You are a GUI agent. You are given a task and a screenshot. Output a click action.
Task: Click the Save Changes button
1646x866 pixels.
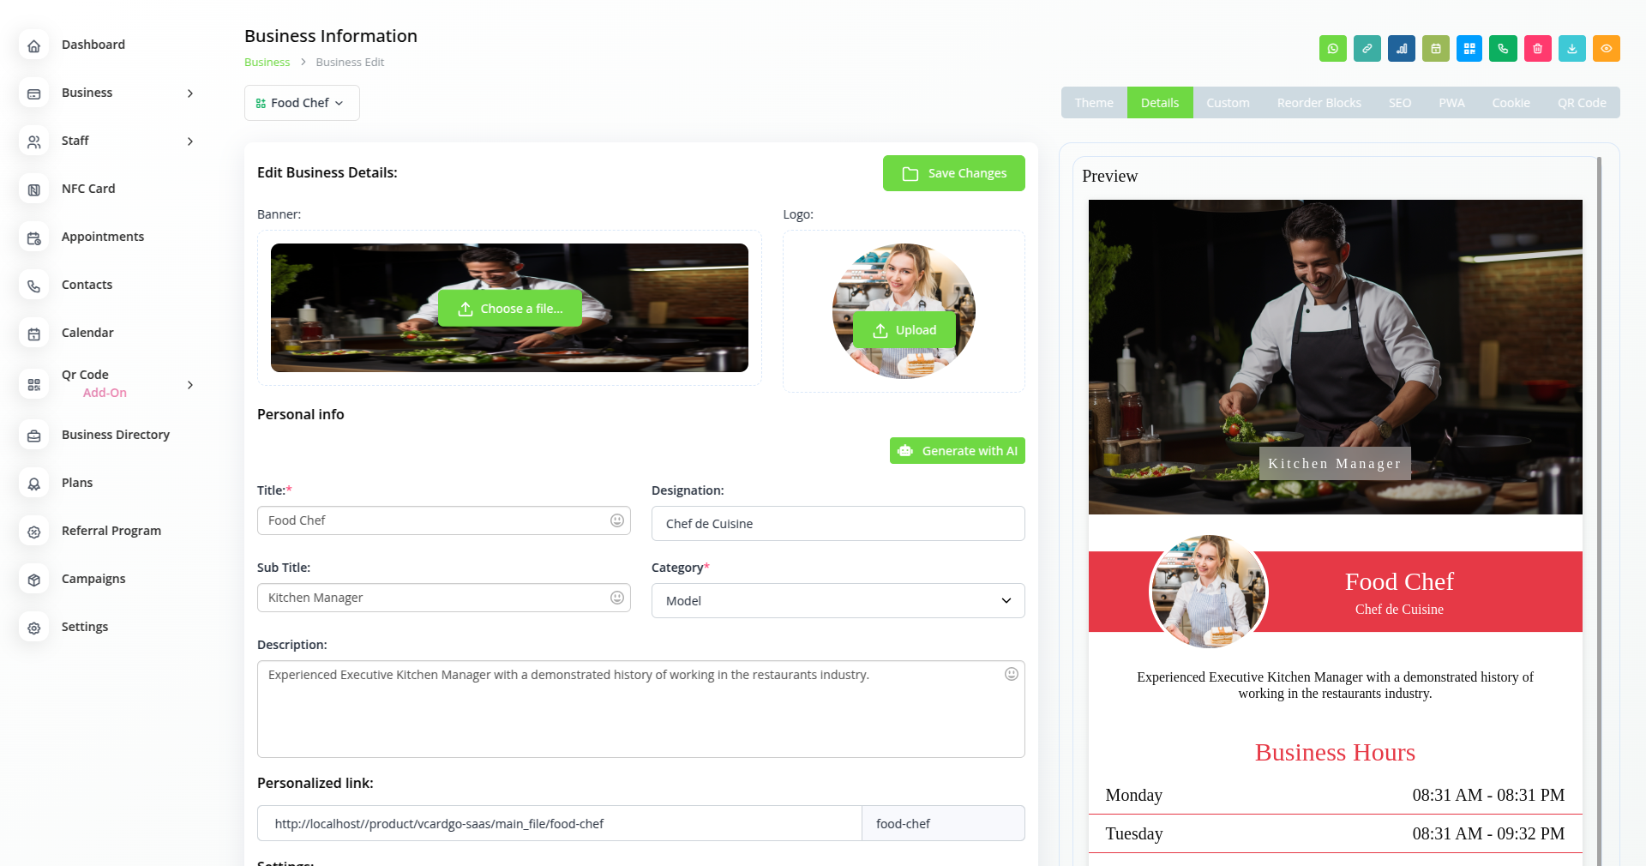(x=953, y=173)
